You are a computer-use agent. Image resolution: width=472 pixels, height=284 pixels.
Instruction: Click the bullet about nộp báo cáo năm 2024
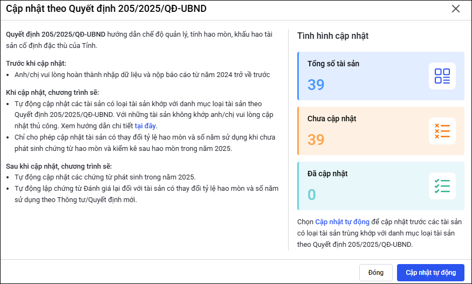click(x=142, y=74)
